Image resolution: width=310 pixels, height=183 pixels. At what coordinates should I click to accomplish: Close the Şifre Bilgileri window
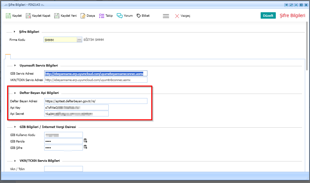tap(306, 5)
